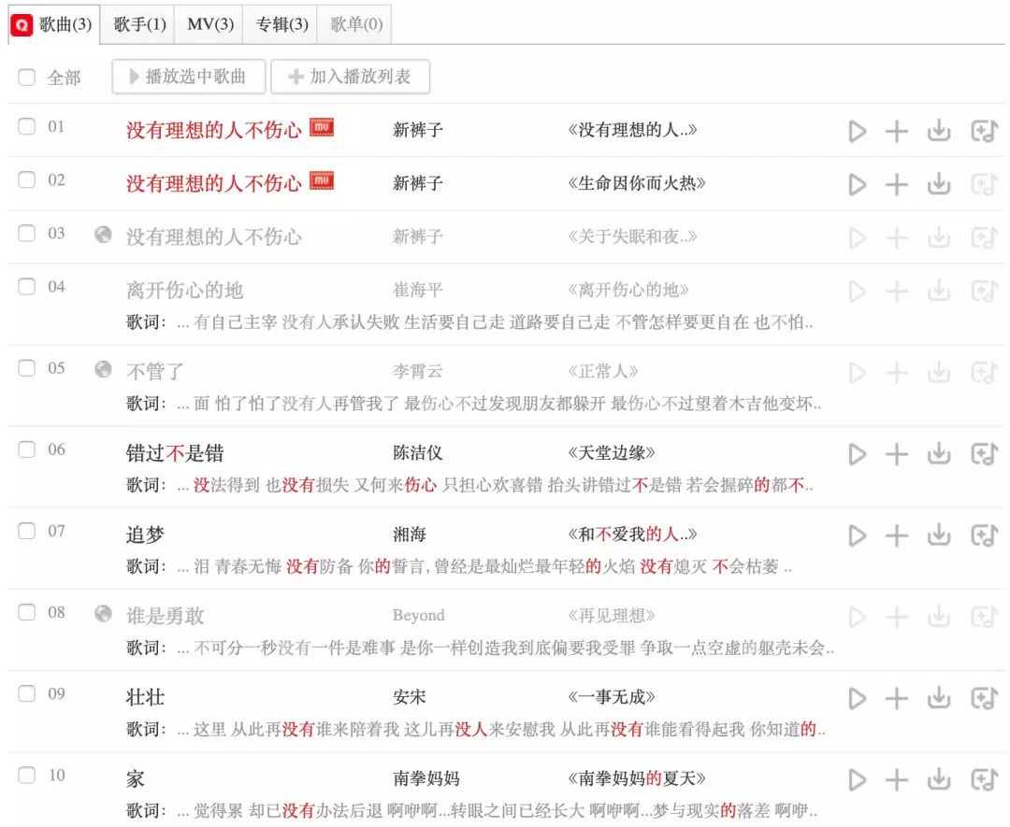The image size is (1010, 827).
Task: Open the MV badge on song 01
Action: pyautogui.click(x=322, y=127)
